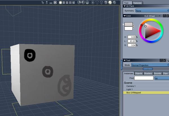Screen dimensions: 169x116
Task: Click the hierarchy-shaped icon in viewport toolbar
Action: [47, 3]
